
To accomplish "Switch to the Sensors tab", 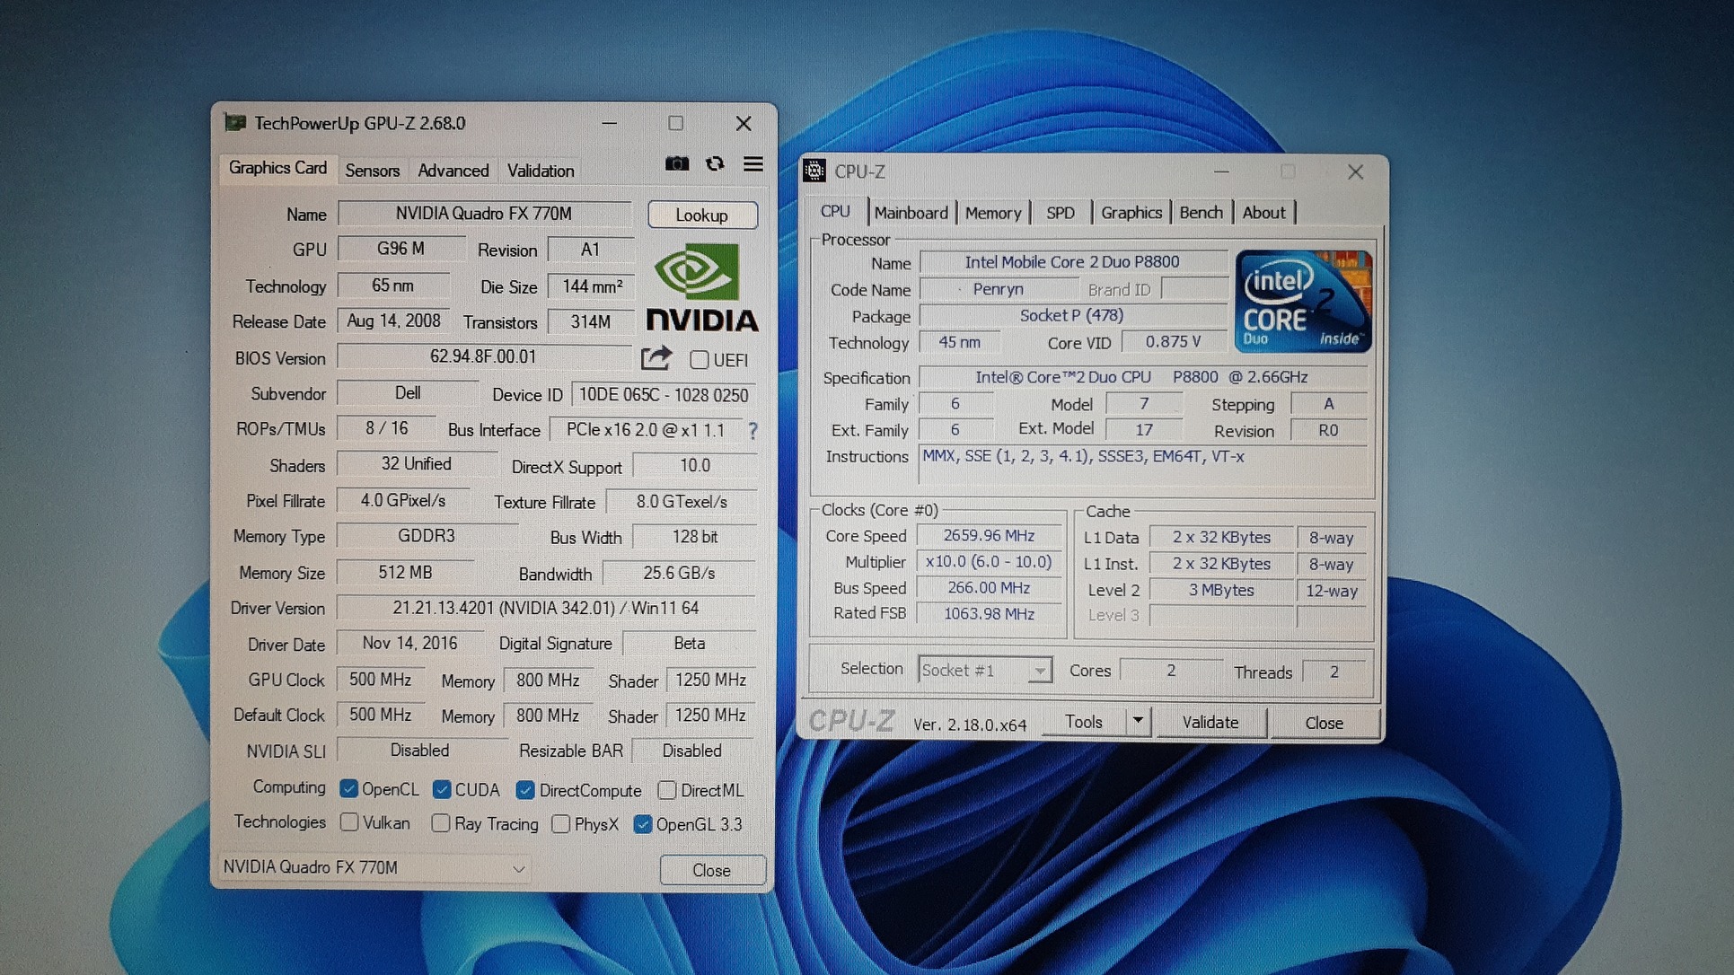I will (372, 171).
